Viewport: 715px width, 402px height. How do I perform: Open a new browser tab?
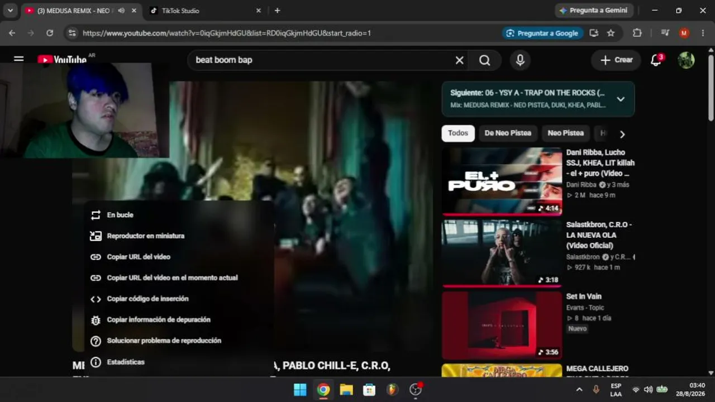point(277,11)
